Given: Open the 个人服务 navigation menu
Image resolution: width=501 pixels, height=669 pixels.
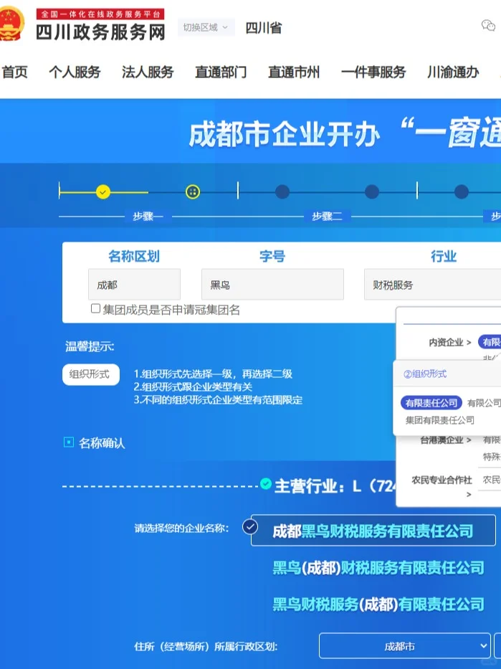Looking at the screenshot, I should coord(75,72).
